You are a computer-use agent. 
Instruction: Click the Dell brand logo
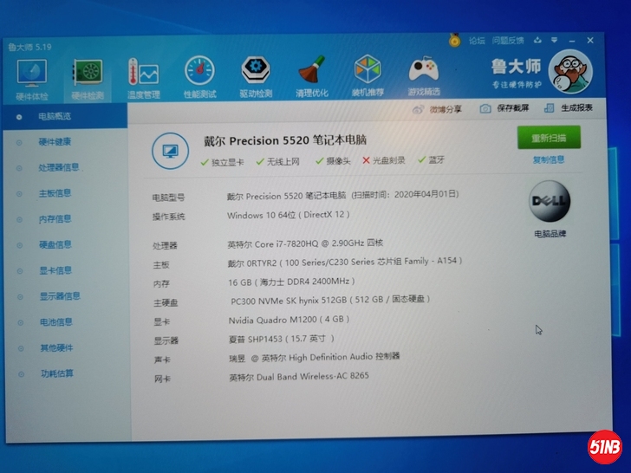[x=550, y=201]
